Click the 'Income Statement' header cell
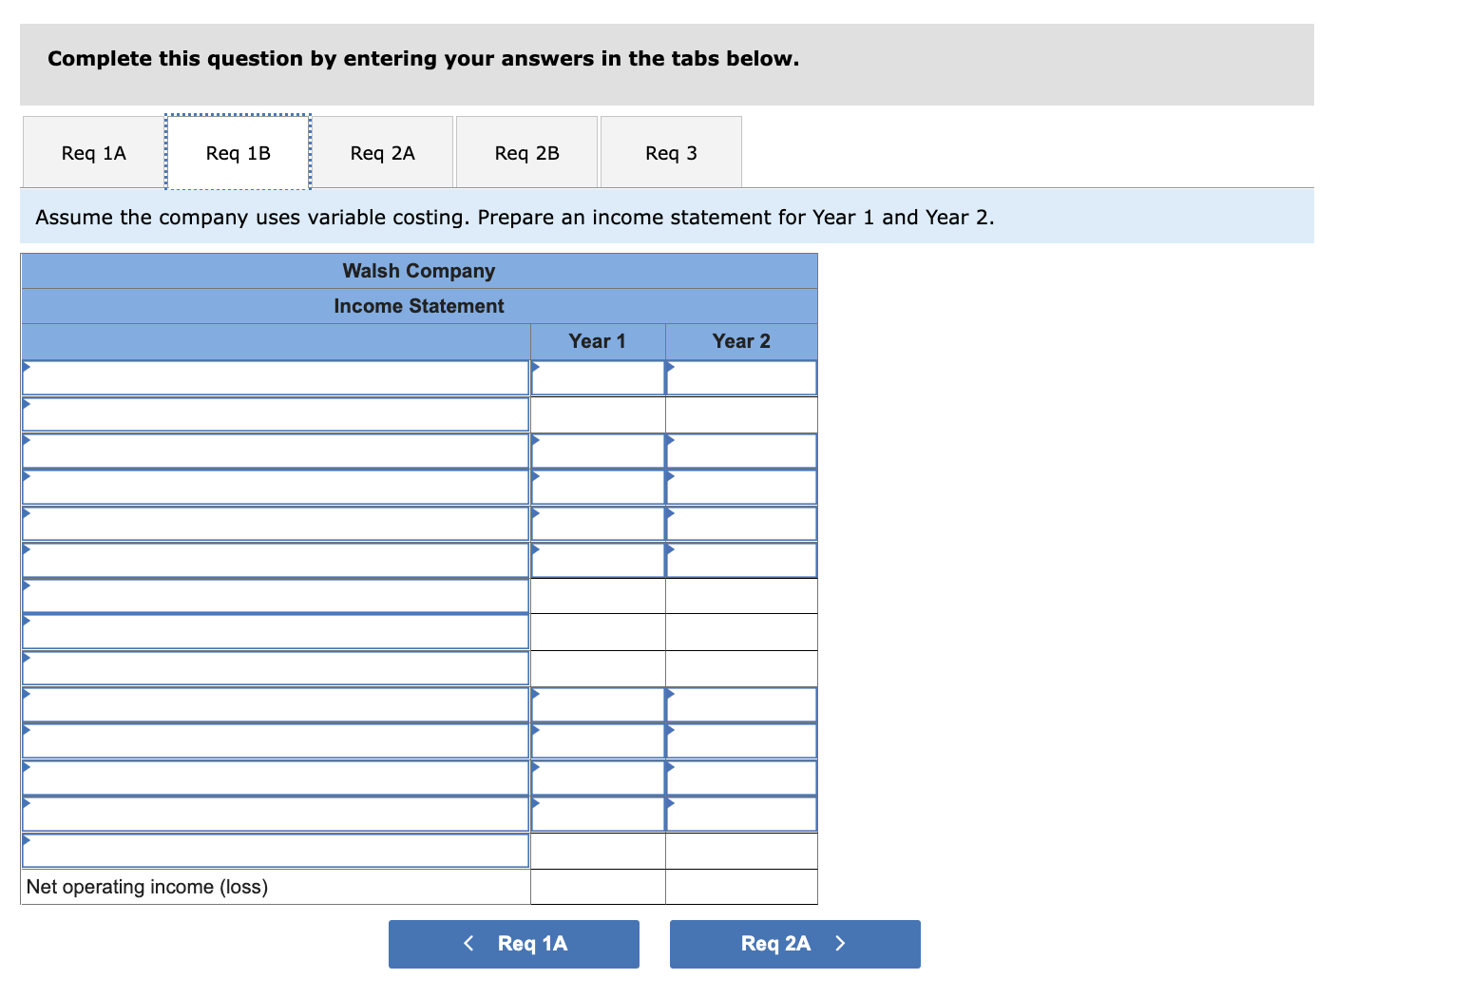1471x998 pixels. [418, 305]
